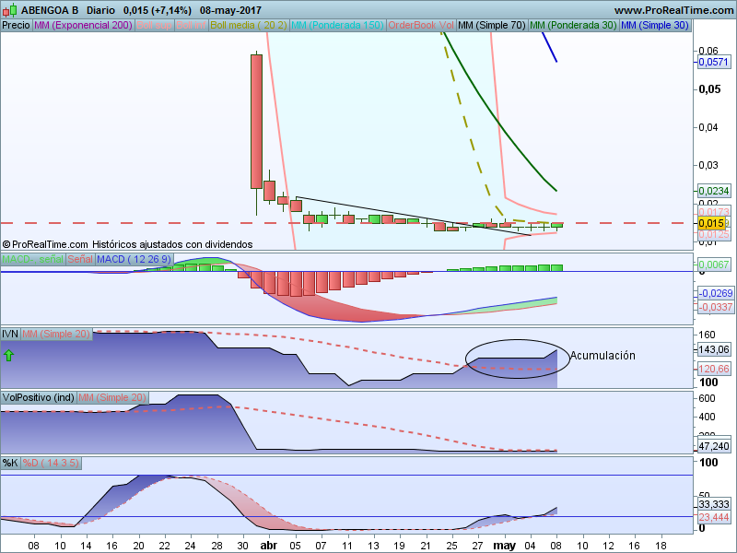The image size is (737, 553).
Task: Click the IVN indicator label
Action: coord(10,334)
